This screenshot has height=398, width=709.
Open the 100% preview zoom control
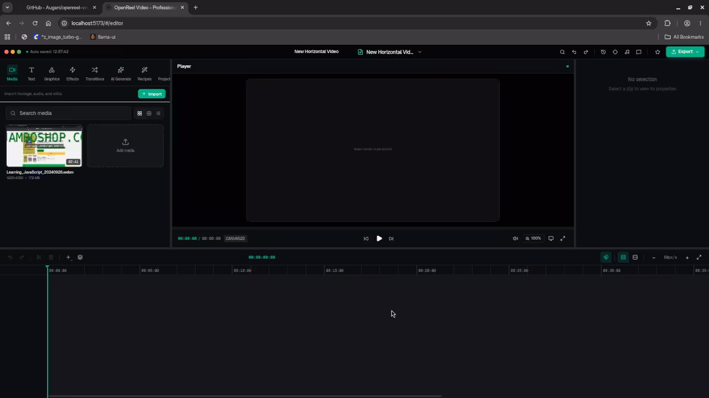pyautogui.click(x=533, y=239)
